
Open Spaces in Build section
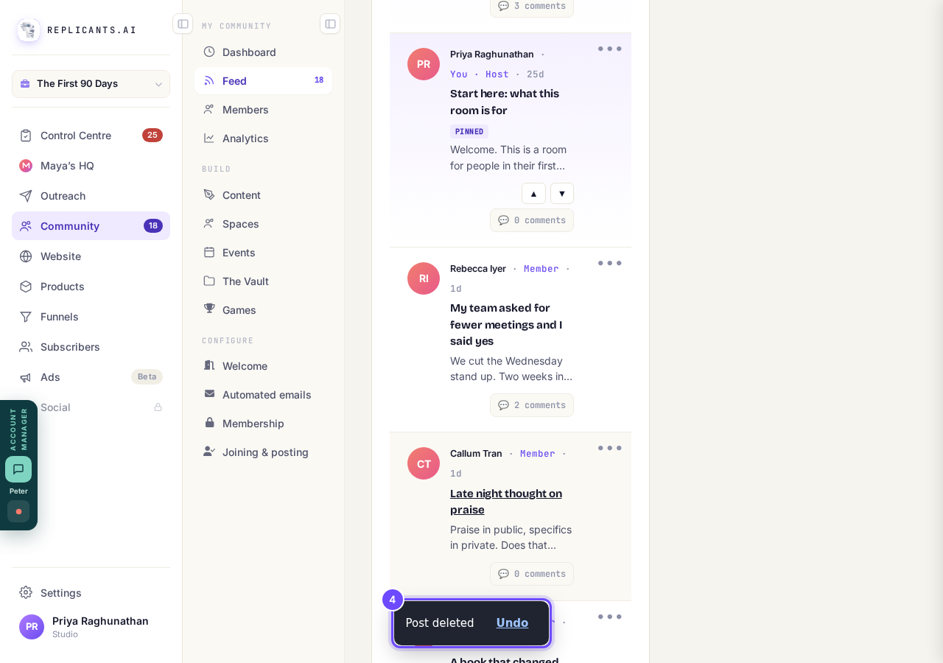263,224
